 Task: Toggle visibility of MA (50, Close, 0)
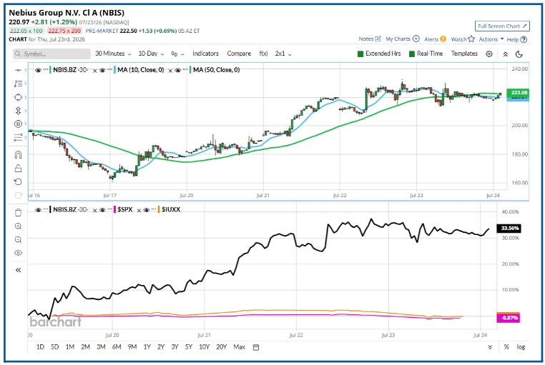coord(178,70)
